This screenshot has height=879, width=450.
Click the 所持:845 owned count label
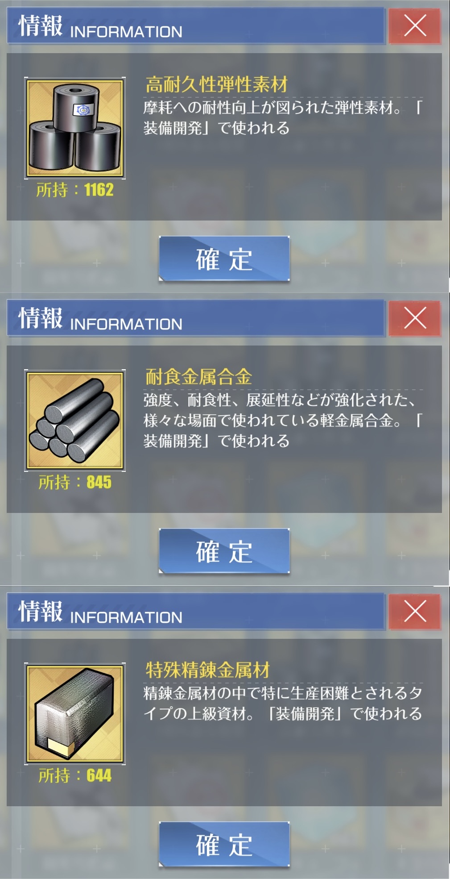click(x=75, y=483)
